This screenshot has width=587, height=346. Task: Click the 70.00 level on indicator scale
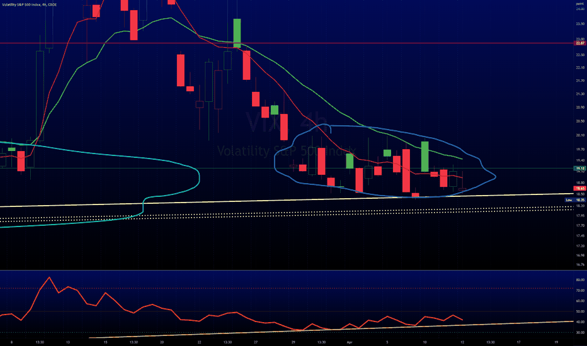tap(580, 291)
